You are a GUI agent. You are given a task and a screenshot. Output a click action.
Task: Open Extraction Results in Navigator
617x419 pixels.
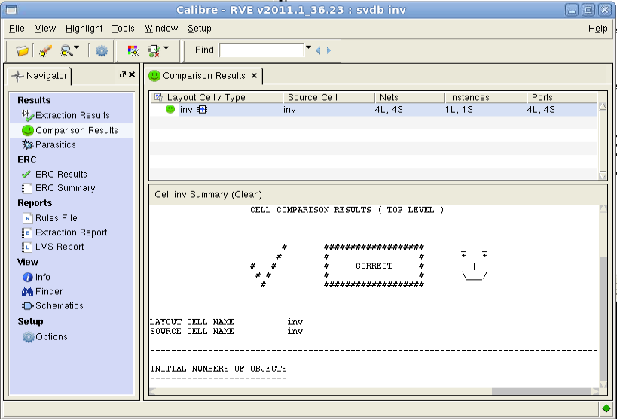pyautogui.click(x=72, y=115)
